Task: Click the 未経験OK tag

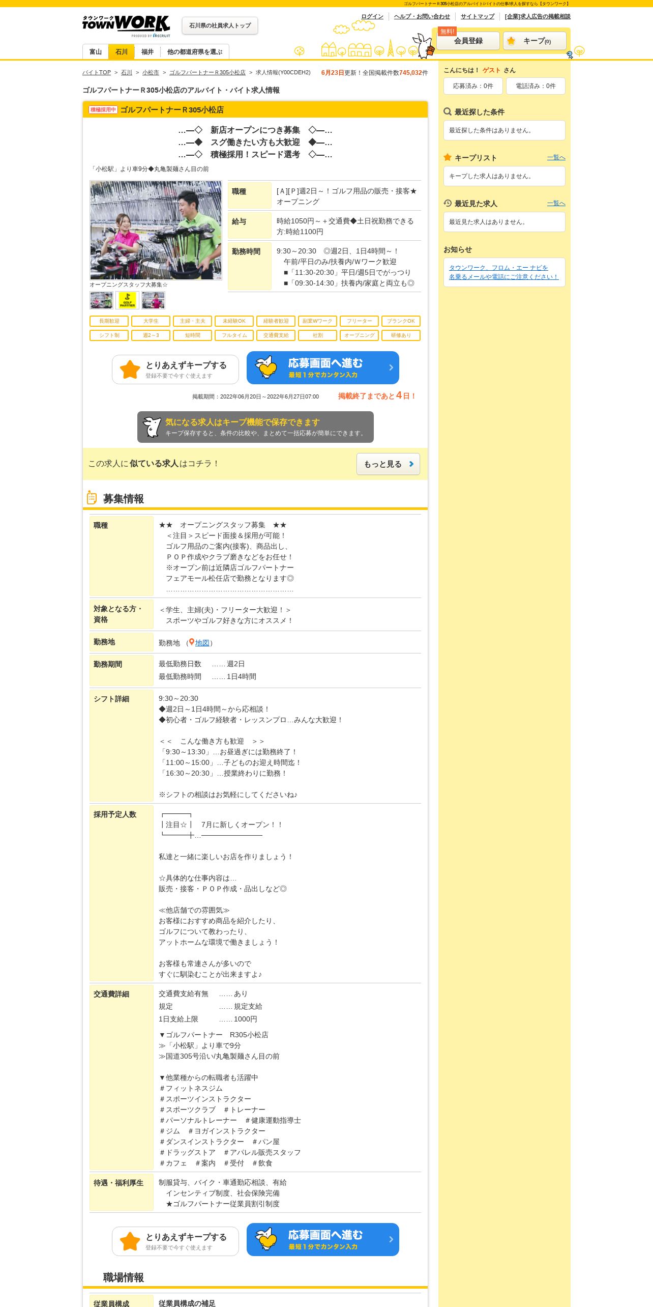Action: click(234, 321)
